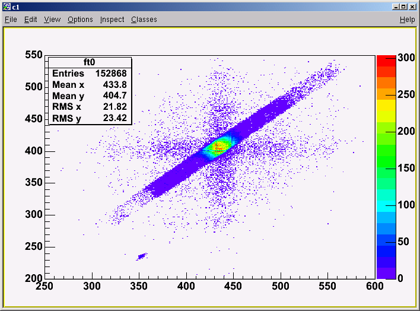Click the palette axis label 100

click(x=406, y=205)
